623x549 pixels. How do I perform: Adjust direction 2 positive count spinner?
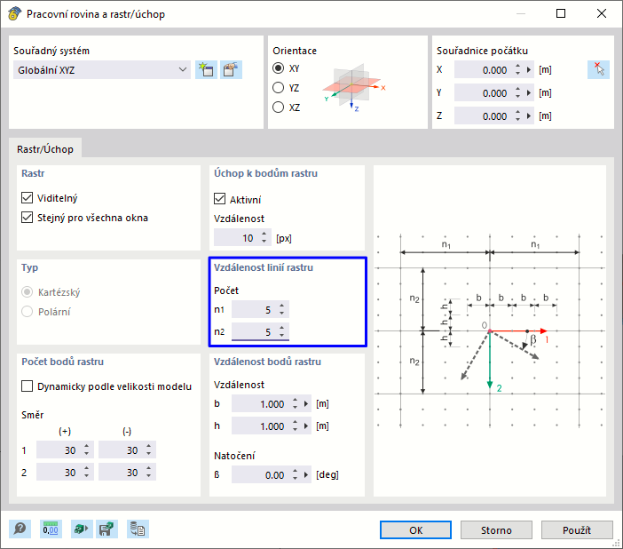tap(87, 473)
